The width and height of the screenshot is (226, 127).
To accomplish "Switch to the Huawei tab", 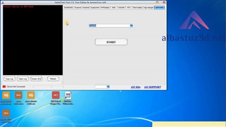I will pyautogui.click(x=78, y=7).
